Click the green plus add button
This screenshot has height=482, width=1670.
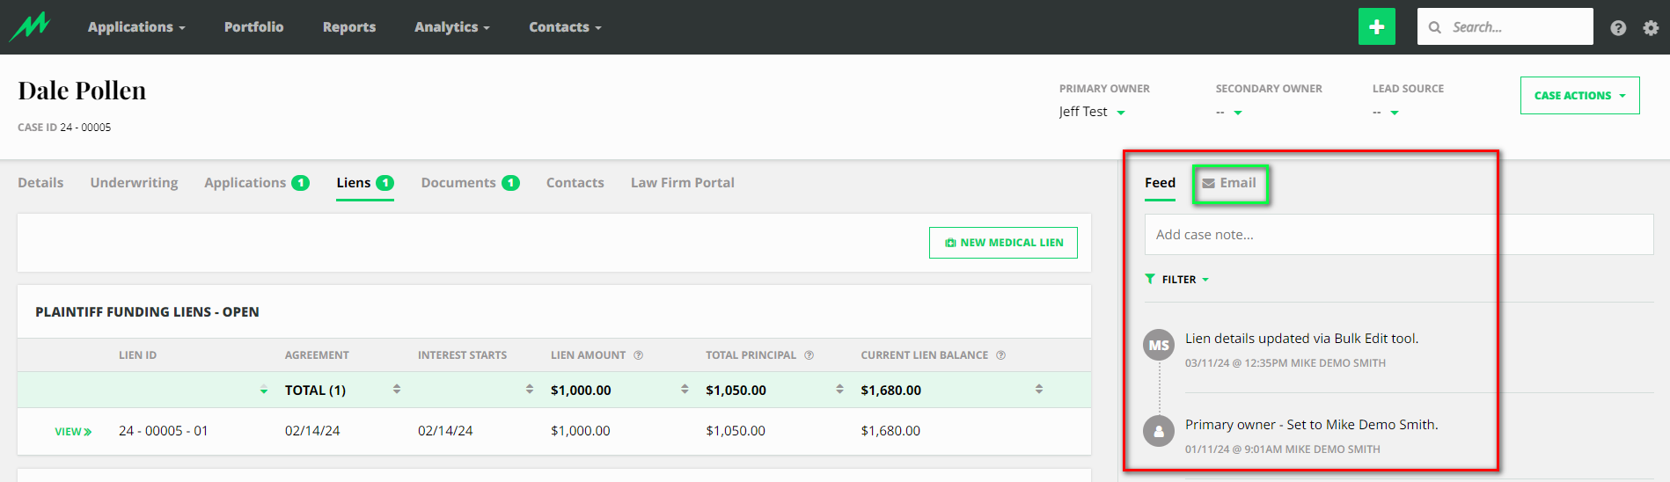1376,27
